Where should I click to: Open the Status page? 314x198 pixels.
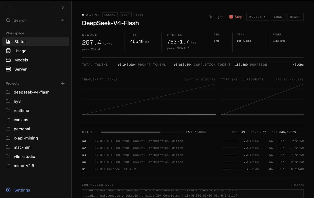(36, 41)
